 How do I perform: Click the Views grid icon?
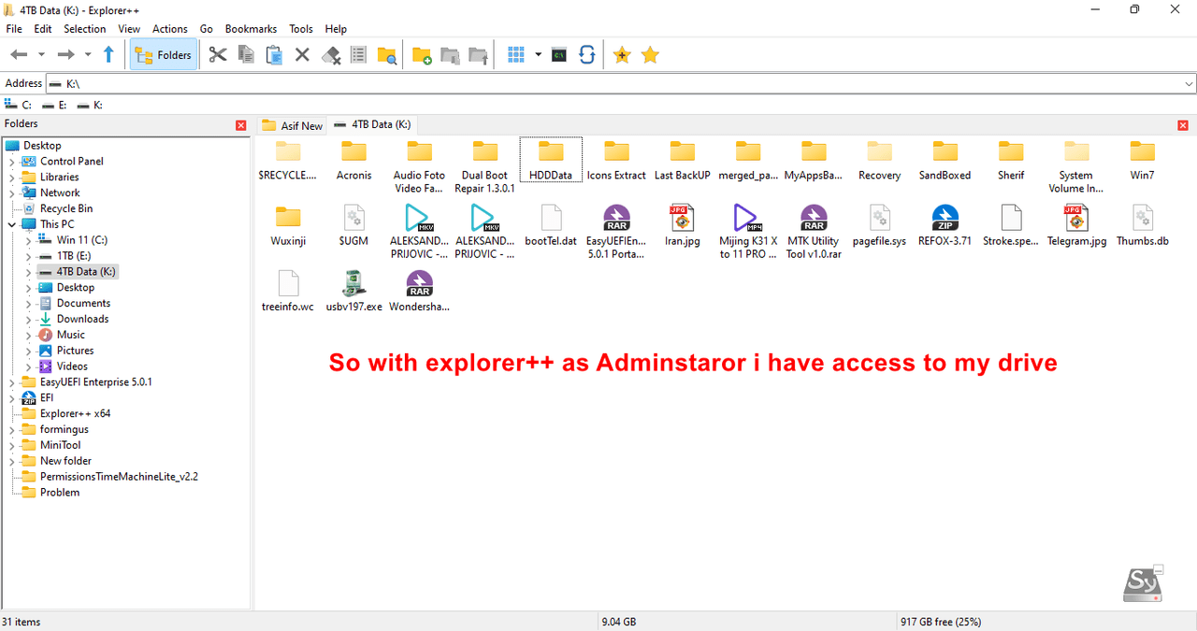[516, 55]
